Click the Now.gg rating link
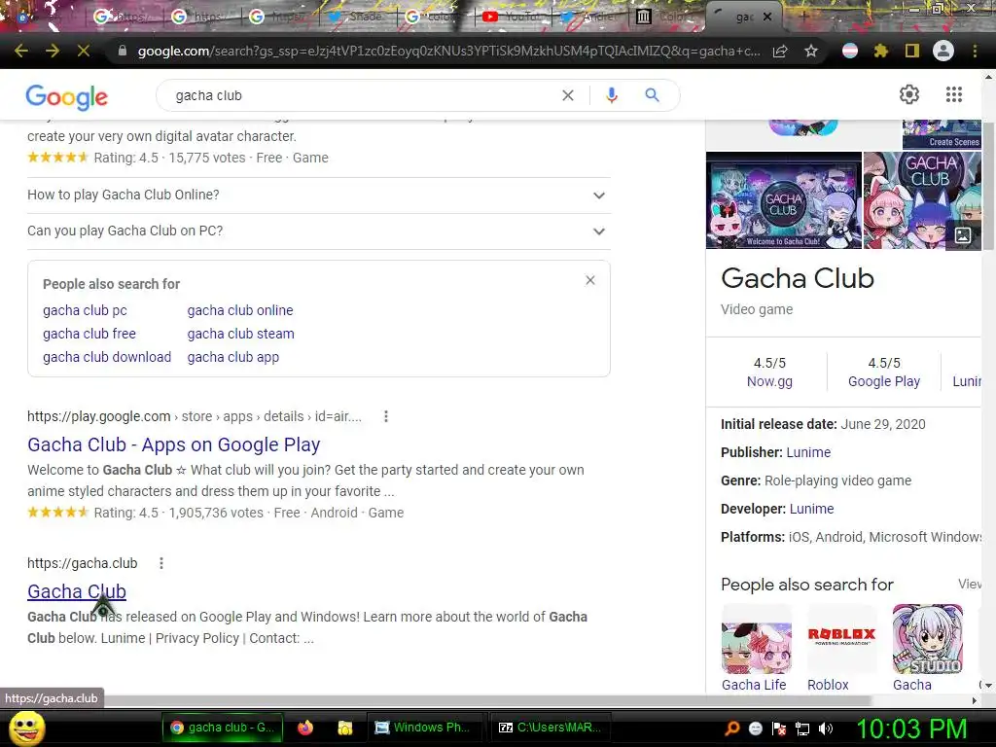The height and width of the screenshot is (747, 996). 770,381
